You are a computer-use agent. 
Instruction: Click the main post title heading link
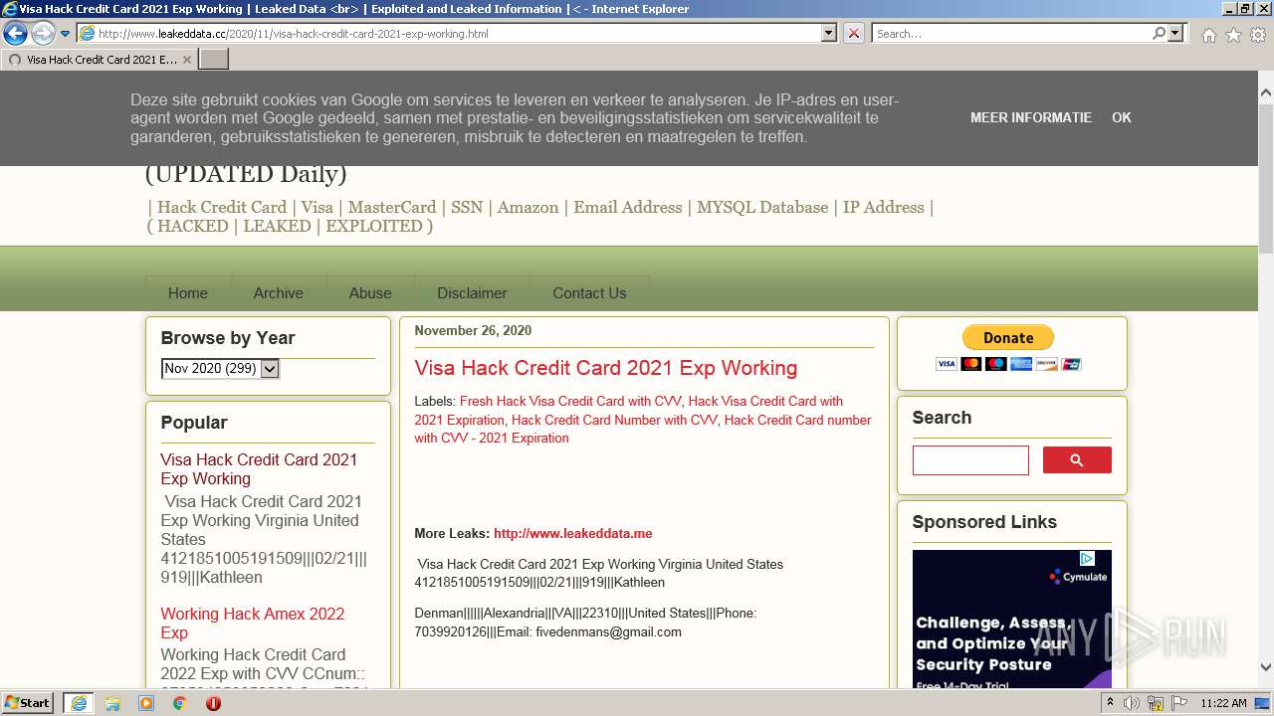coord(606,368)
